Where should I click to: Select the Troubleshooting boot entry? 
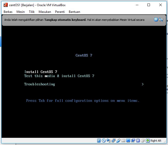click(x=39, y=84)
